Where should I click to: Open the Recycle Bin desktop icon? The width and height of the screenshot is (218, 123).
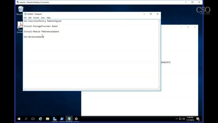pyautogui.click(x=20, y=11)
